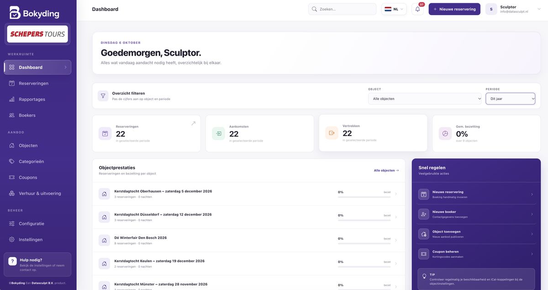This screenshot has height=290, width=548.
Task: Open the Periode dropdown showing Dit jaar
Action: point(511,99)
